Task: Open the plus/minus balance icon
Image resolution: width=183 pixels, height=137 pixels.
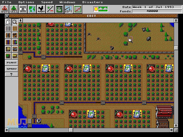Action: (x=50, y=9)
